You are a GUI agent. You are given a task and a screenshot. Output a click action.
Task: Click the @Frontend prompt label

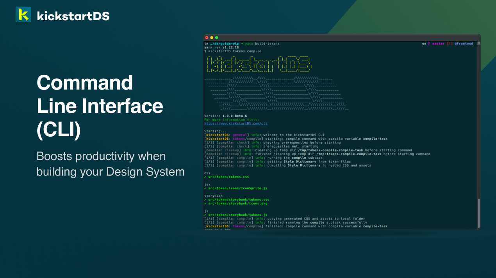click(464, 44)
